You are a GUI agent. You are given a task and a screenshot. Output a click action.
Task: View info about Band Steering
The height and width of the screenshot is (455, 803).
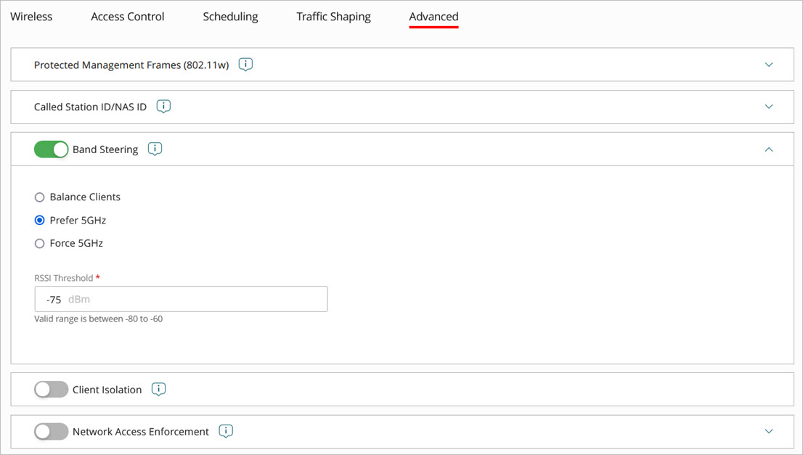155,149
